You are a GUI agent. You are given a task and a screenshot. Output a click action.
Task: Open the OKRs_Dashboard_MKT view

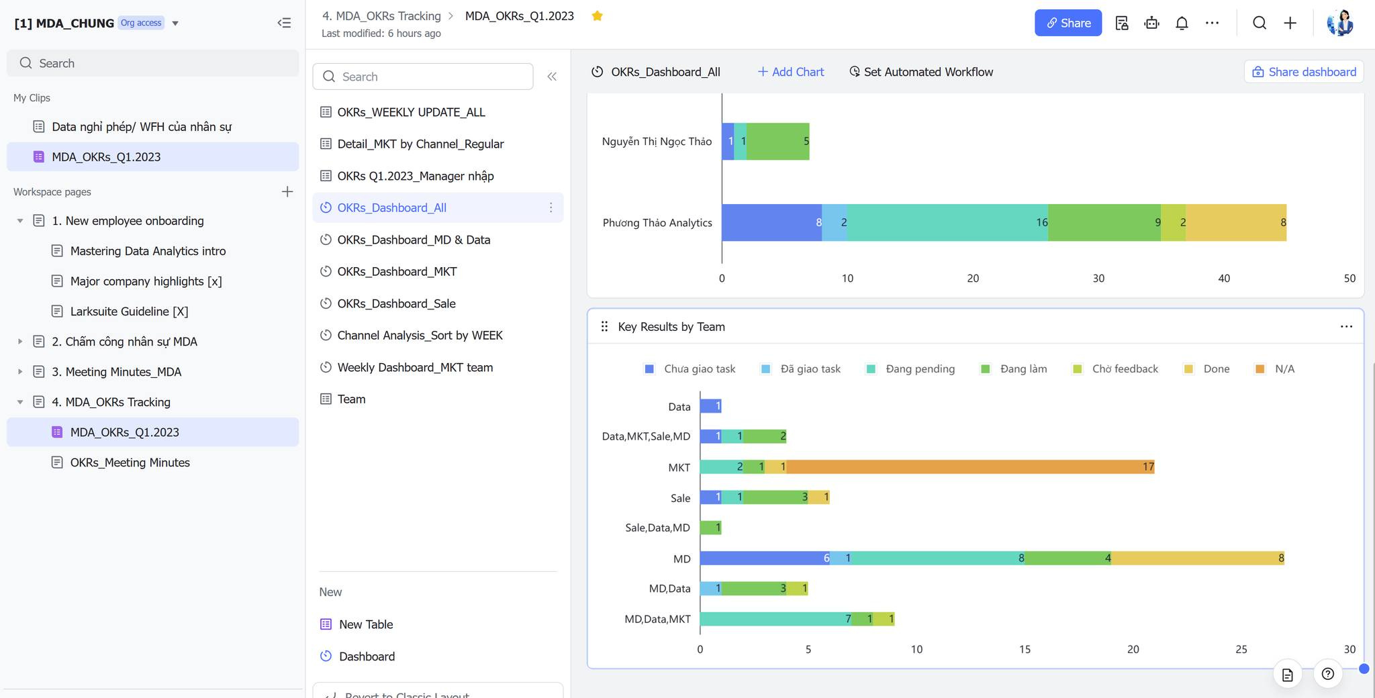[x=397, y=272]
